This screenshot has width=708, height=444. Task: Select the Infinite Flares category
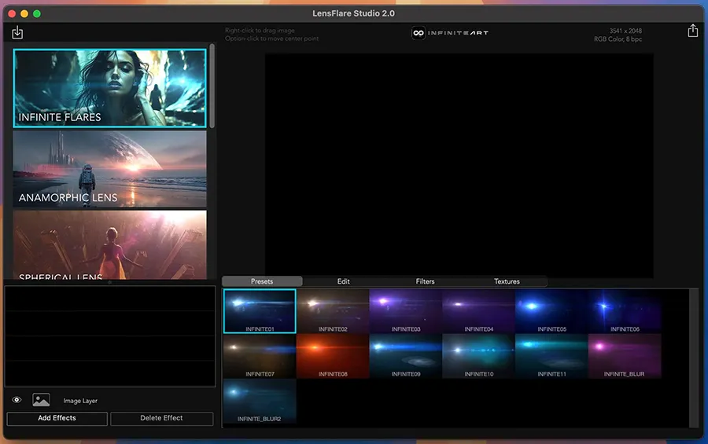[109, 88]
